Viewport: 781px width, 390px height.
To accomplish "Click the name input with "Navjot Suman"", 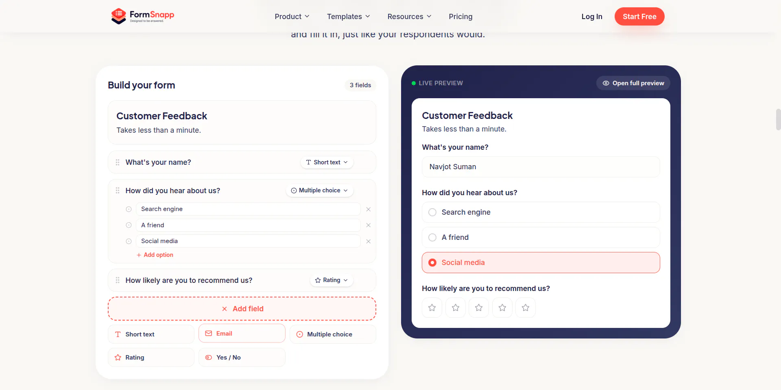I will pos(541,167).
